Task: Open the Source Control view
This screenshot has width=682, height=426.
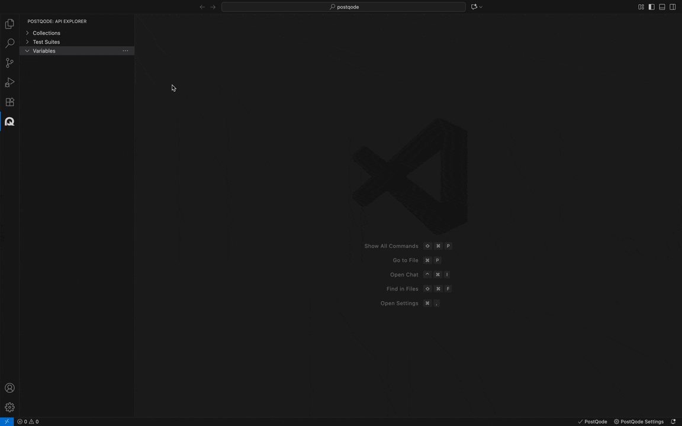Action: pos(9,63)
